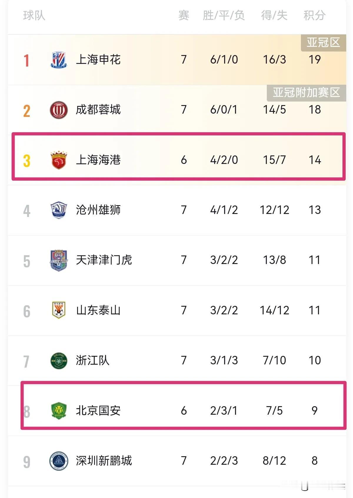Select the 胜/平/负 column header

point(224,15)
